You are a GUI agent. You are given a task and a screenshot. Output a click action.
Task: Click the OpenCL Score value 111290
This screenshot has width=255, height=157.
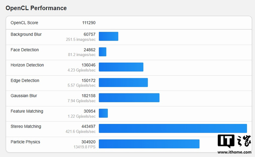pyautogui.click(x=89, y=23)
